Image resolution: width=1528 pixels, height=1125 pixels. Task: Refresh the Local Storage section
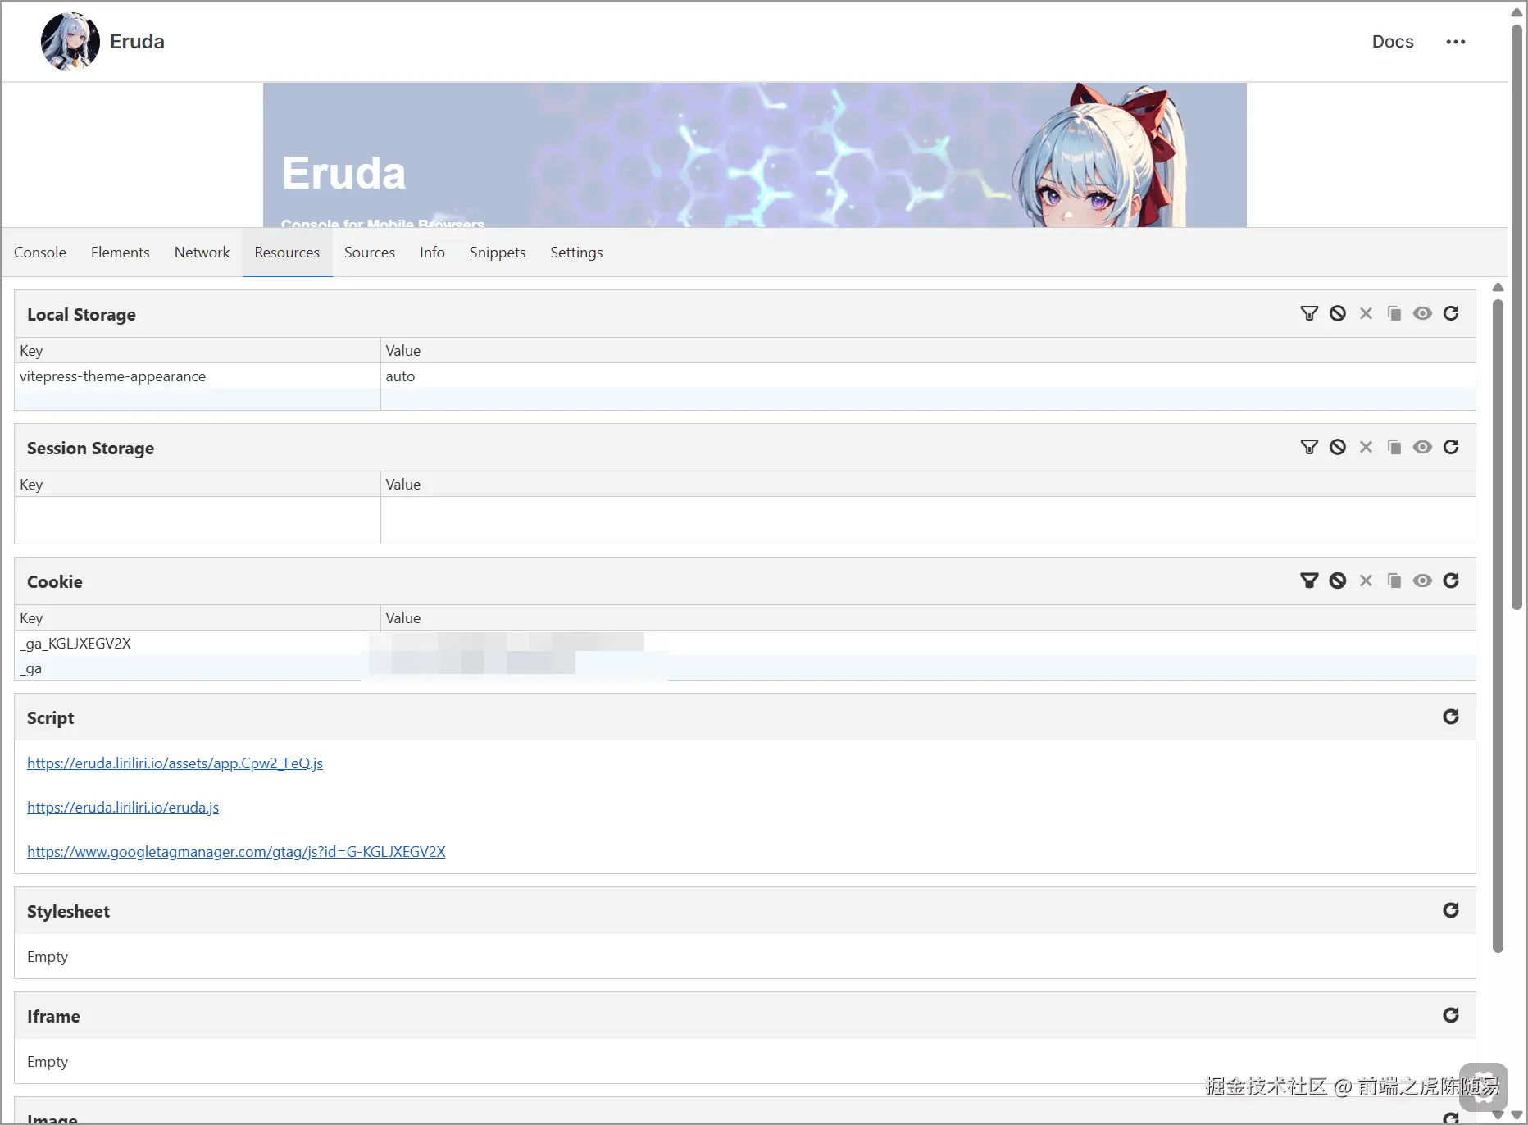[1451, 313]
